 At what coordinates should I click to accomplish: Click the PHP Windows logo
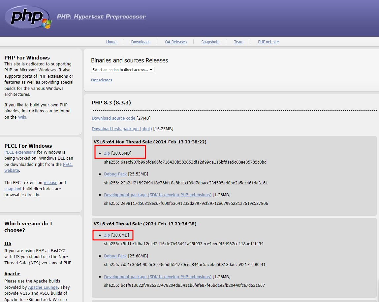(x=28, y=17)
